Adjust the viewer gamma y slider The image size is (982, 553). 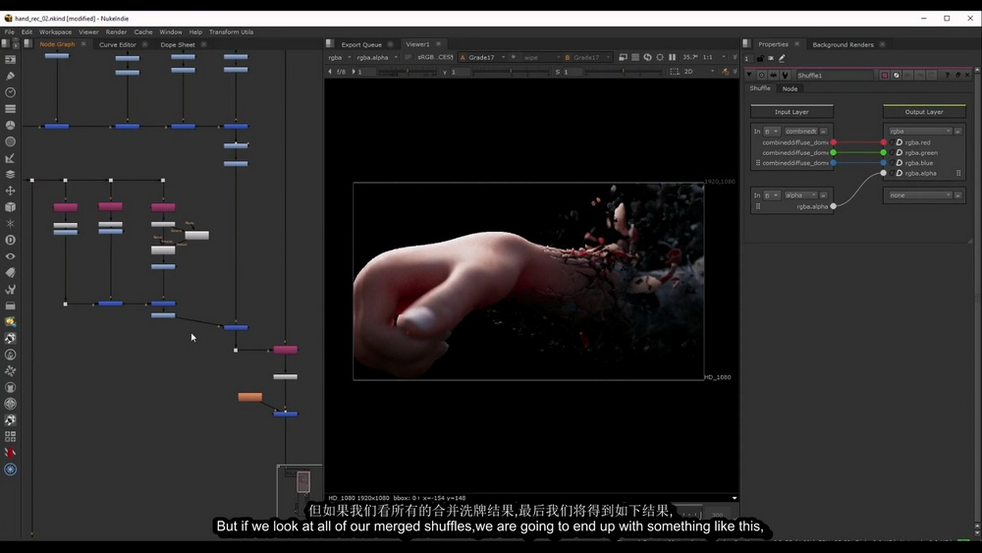(511, 72)
